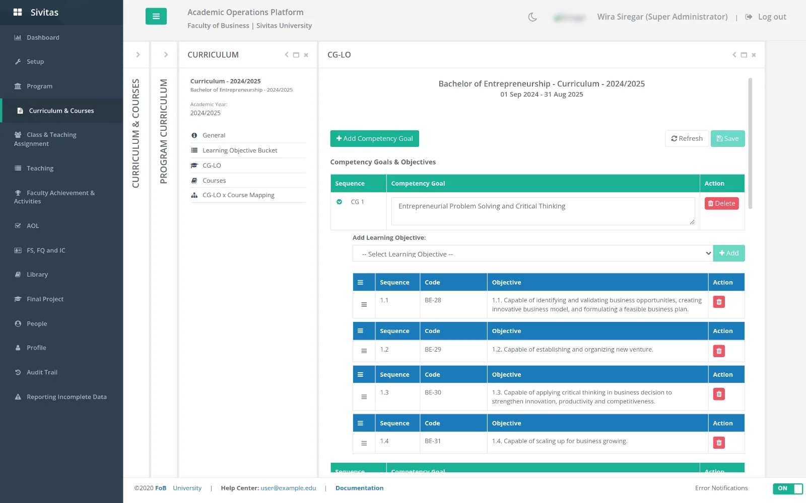Edit the CG 1 competency goal text area

point(543,211)
